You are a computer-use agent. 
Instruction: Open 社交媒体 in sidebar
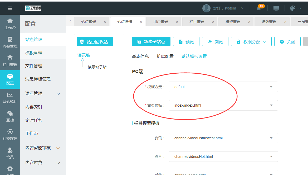pyautogui.click(x=10, y=135)
